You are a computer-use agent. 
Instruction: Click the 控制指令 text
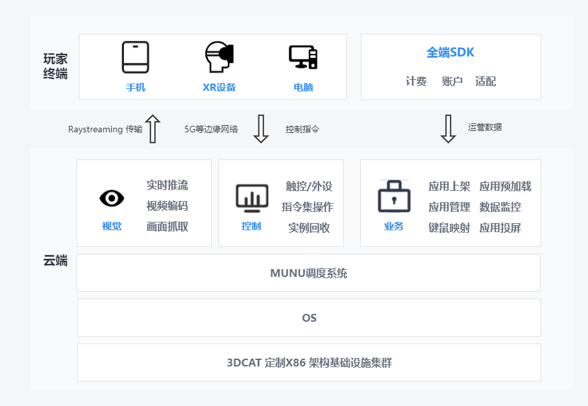(x=302, y=129)
